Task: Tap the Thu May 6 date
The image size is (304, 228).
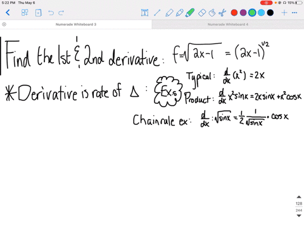Action: click(x=27, y=3)
